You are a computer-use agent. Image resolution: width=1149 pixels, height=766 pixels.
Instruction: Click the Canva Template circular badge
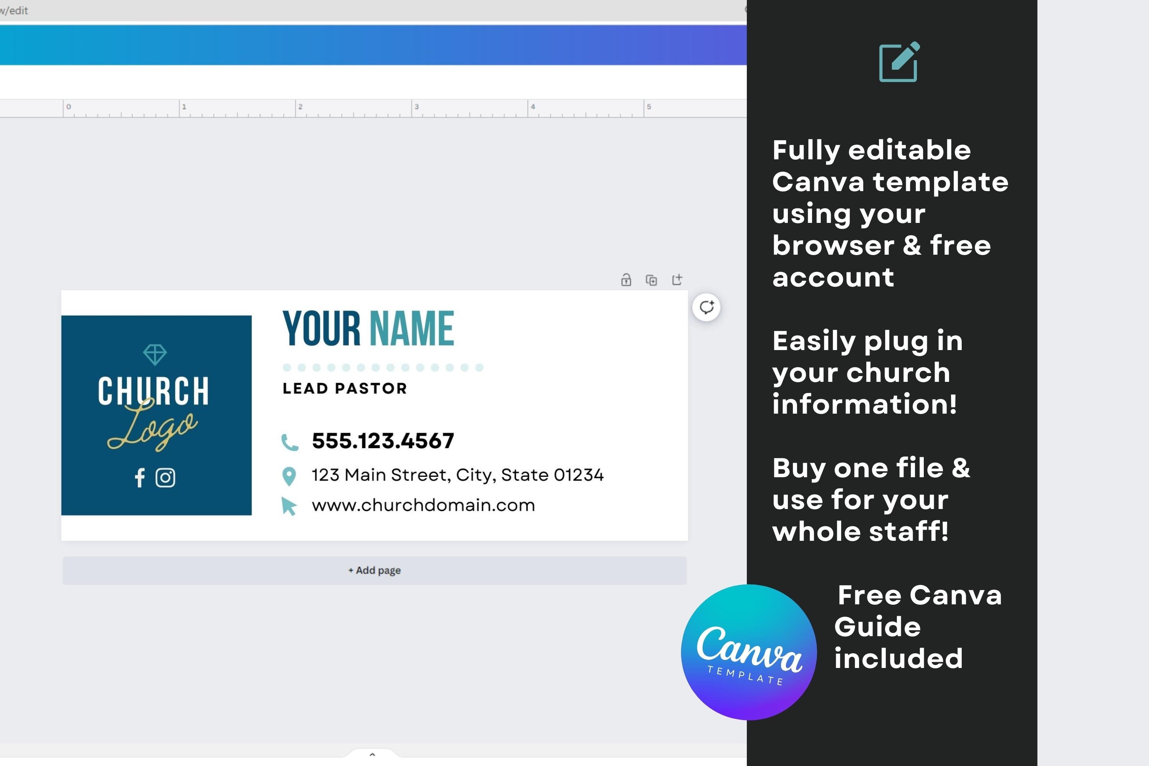coord(748,652)
